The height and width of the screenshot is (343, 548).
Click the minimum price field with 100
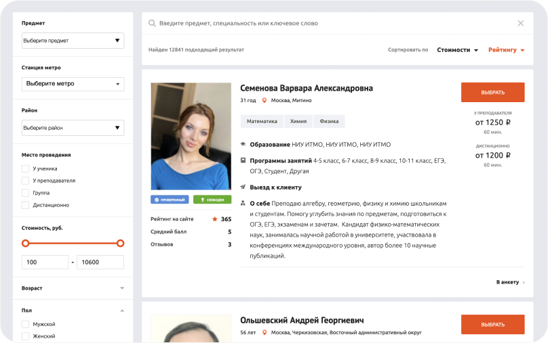[x=45, y=262]
